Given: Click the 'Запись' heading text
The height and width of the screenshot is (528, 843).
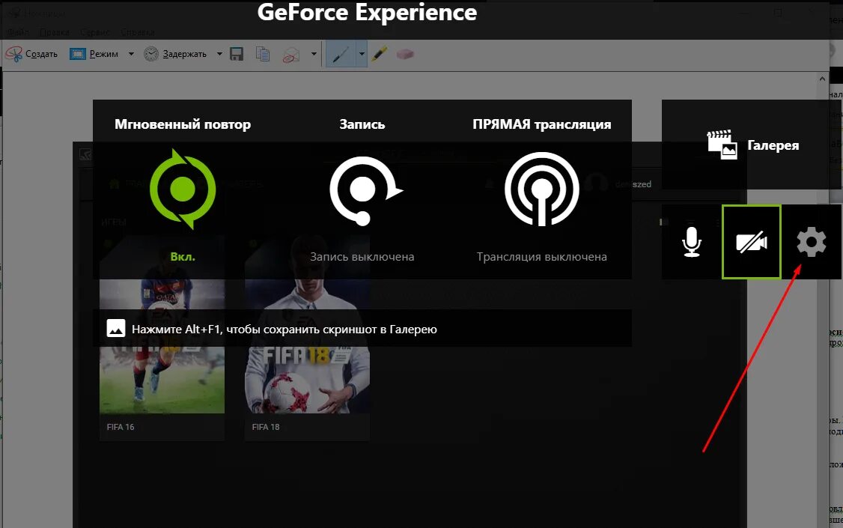Looking at the screenshot, I should pyautogui.click(x=362, y=124).
